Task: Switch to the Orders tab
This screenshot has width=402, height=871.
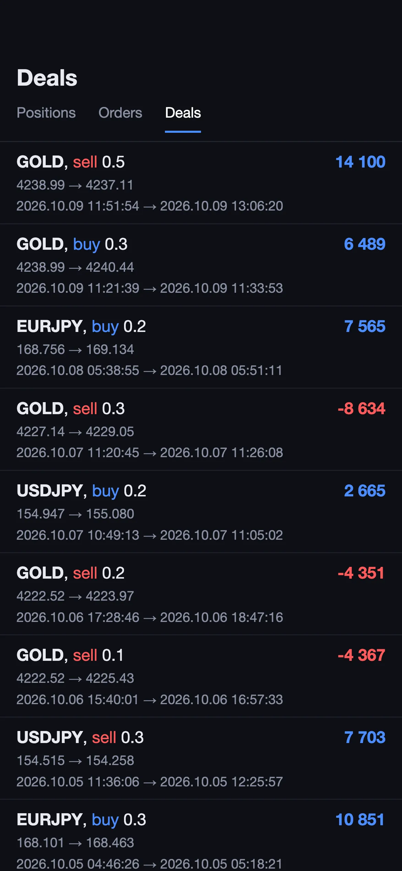Action: (120, 113)
